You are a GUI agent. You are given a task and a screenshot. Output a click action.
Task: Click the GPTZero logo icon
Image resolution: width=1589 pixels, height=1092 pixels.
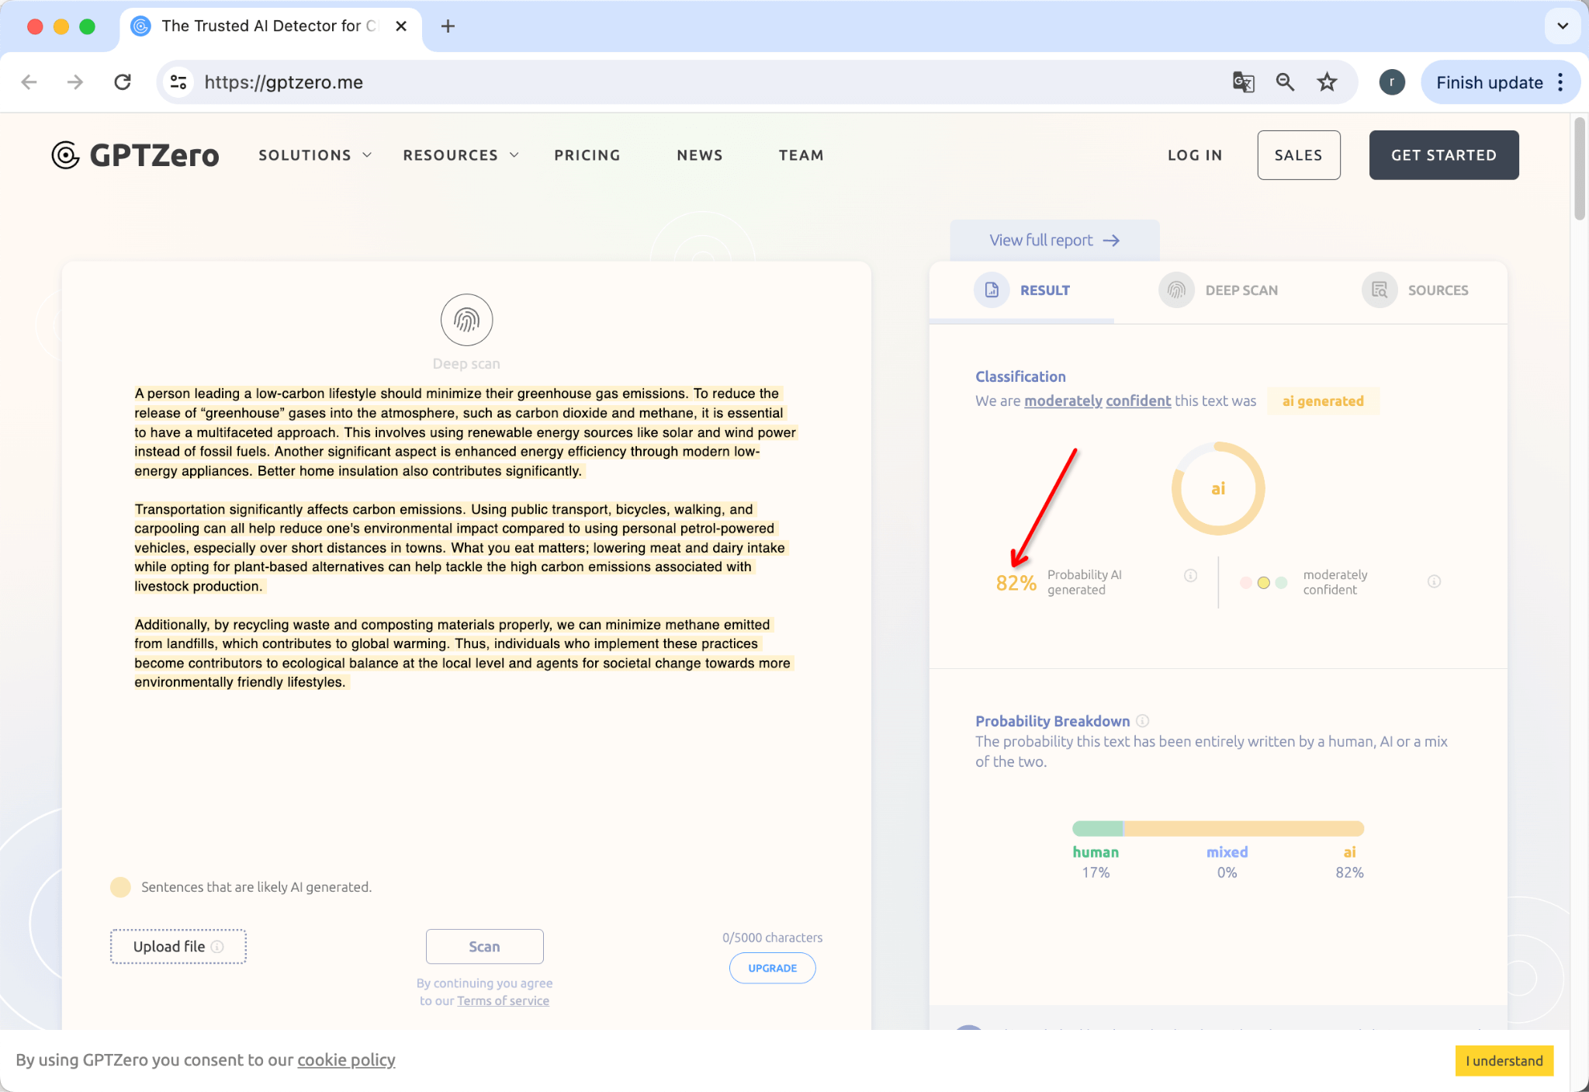pos(65,155)
